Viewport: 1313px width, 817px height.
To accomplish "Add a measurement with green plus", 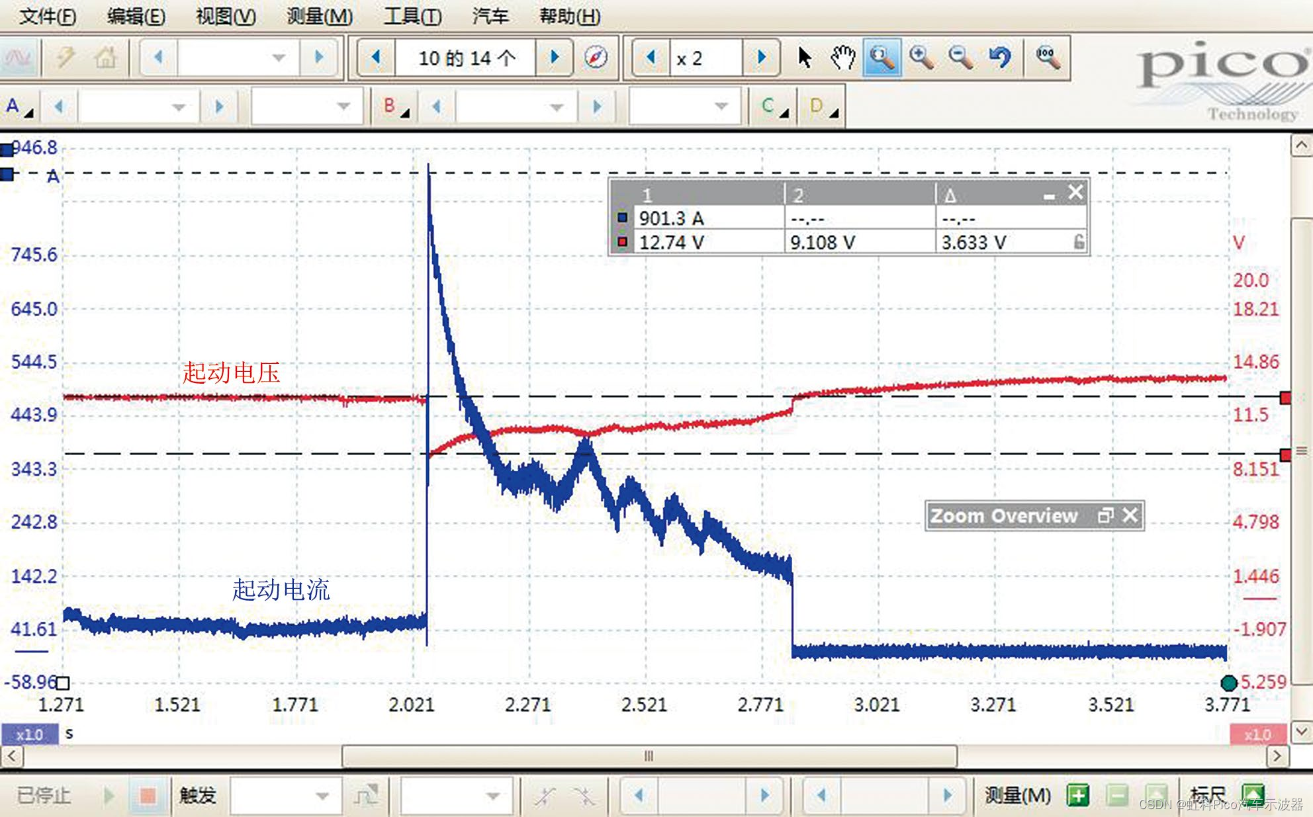I will coord(1078,795).
